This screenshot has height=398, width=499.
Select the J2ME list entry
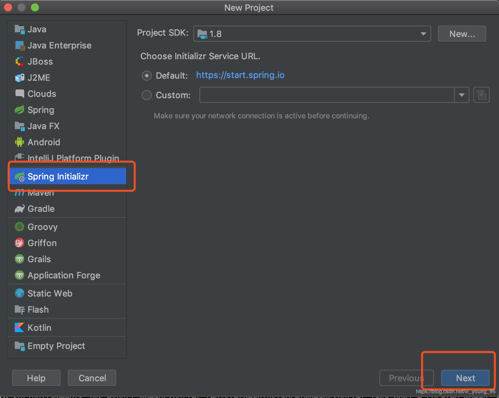pos(67,78)
